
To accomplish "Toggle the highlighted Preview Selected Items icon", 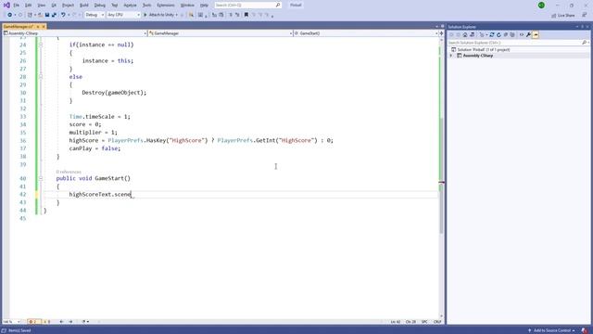I will [536, 35].
